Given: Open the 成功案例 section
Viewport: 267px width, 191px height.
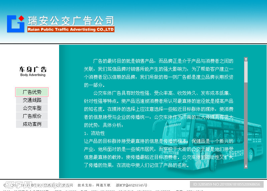Looking at the screenshot, I should tap(32, 124).
